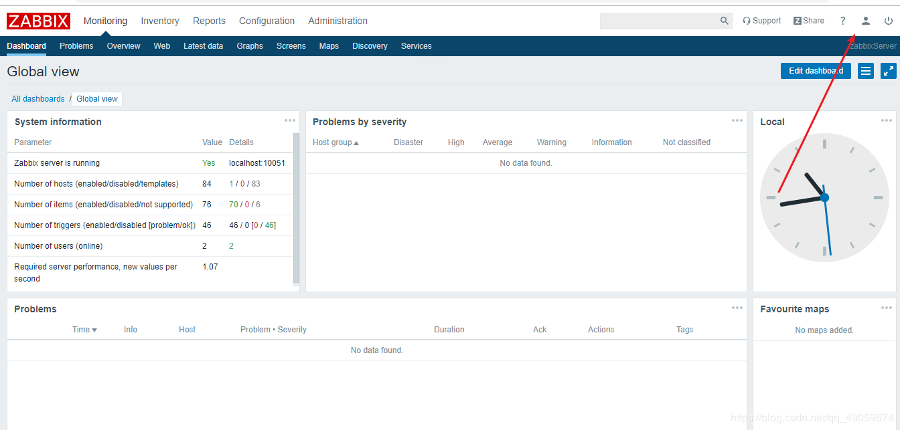900x430 pixels.
Task: Click the Zabbix logo
Action: (x=38, y=21)
